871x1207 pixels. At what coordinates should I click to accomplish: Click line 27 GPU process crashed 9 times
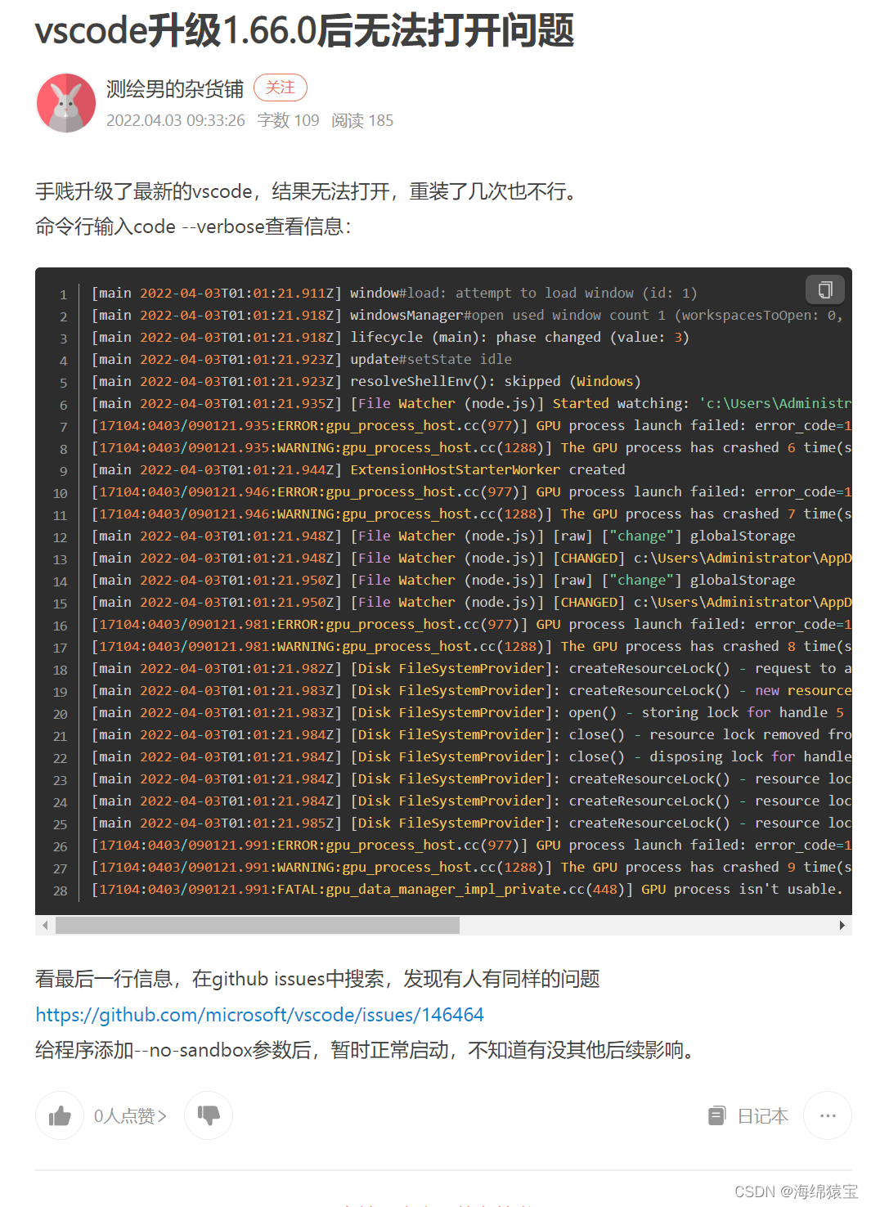pos(472,867)
